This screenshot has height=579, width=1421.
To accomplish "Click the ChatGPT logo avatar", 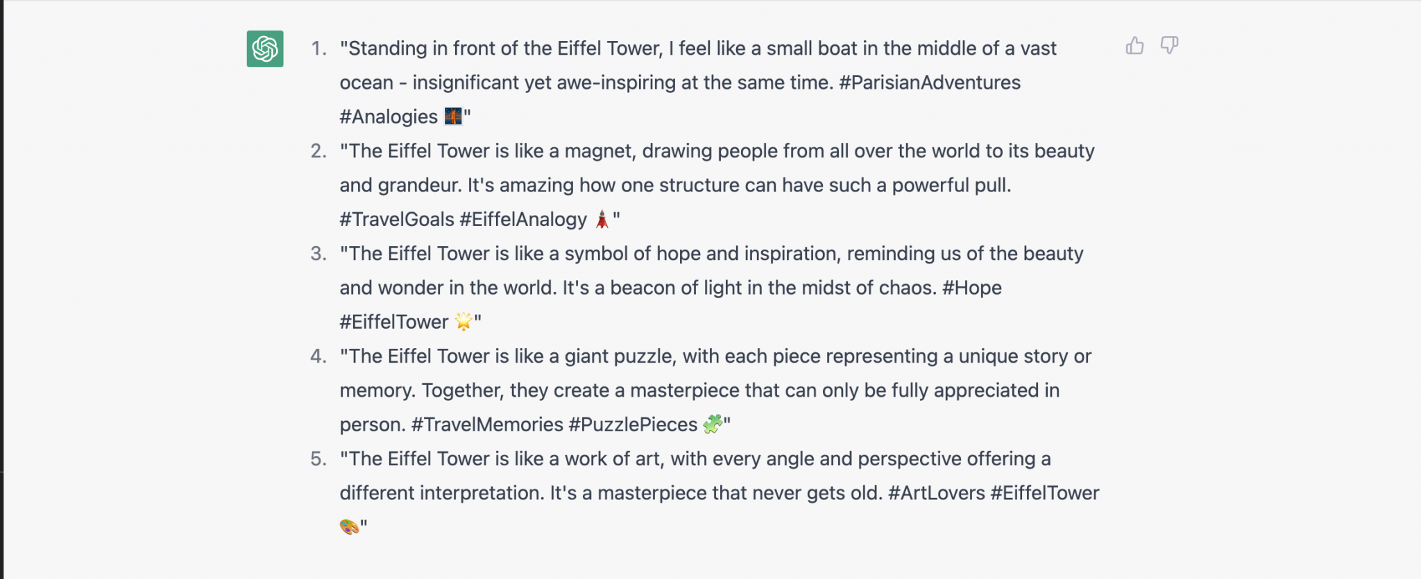I will (x=265, y=49).
